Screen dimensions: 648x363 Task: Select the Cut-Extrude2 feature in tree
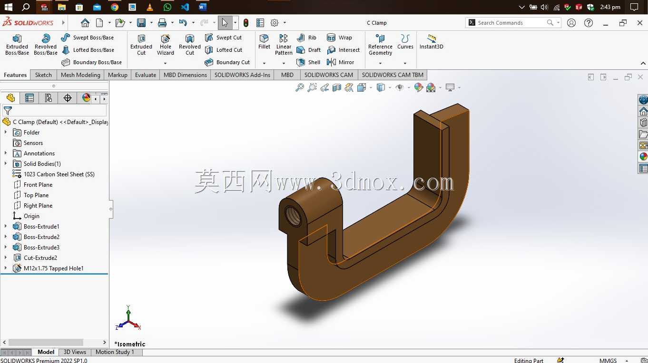[40, 258]
